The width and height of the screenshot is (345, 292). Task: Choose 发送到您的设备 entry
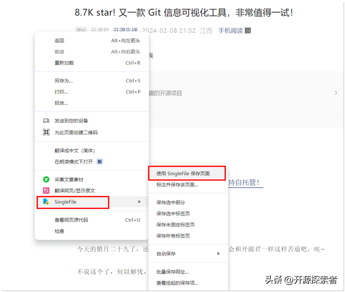coord(92,121)
